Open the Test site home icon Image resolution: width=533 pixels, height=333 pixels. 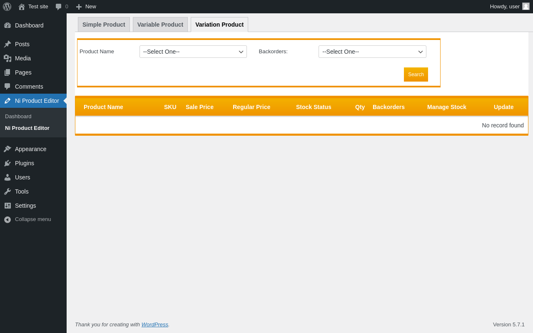(22, 7)
